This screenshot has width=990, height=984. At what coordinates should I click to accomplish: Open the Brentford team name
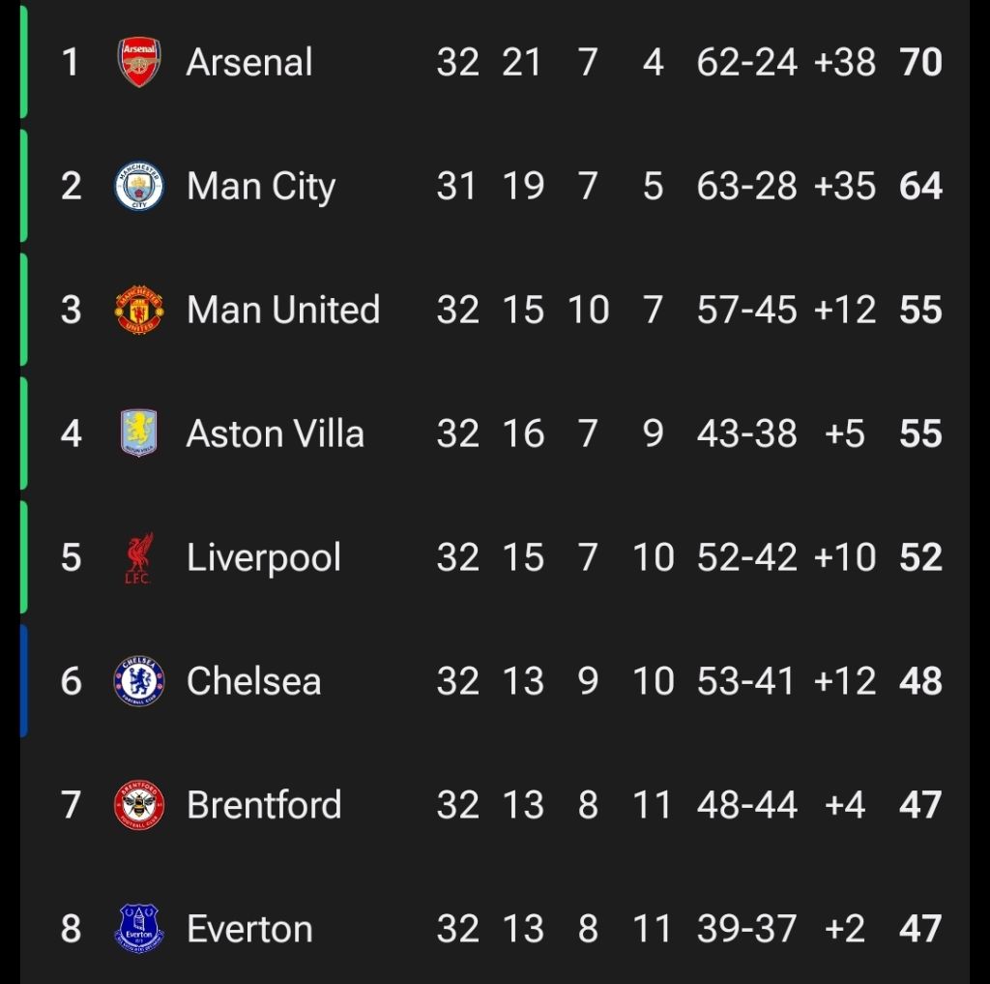point(264,805)
